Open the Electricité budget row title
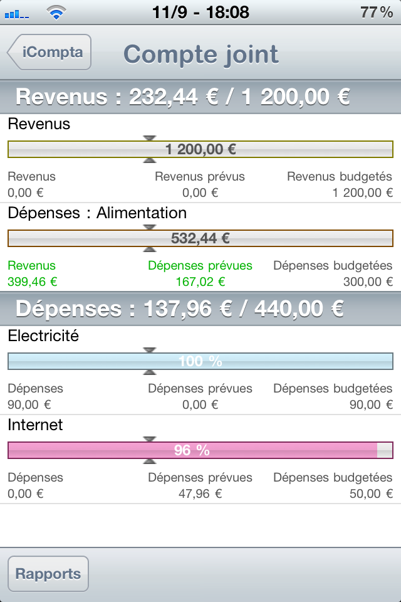The image size is (401, 602). click(x=43, y=336)
